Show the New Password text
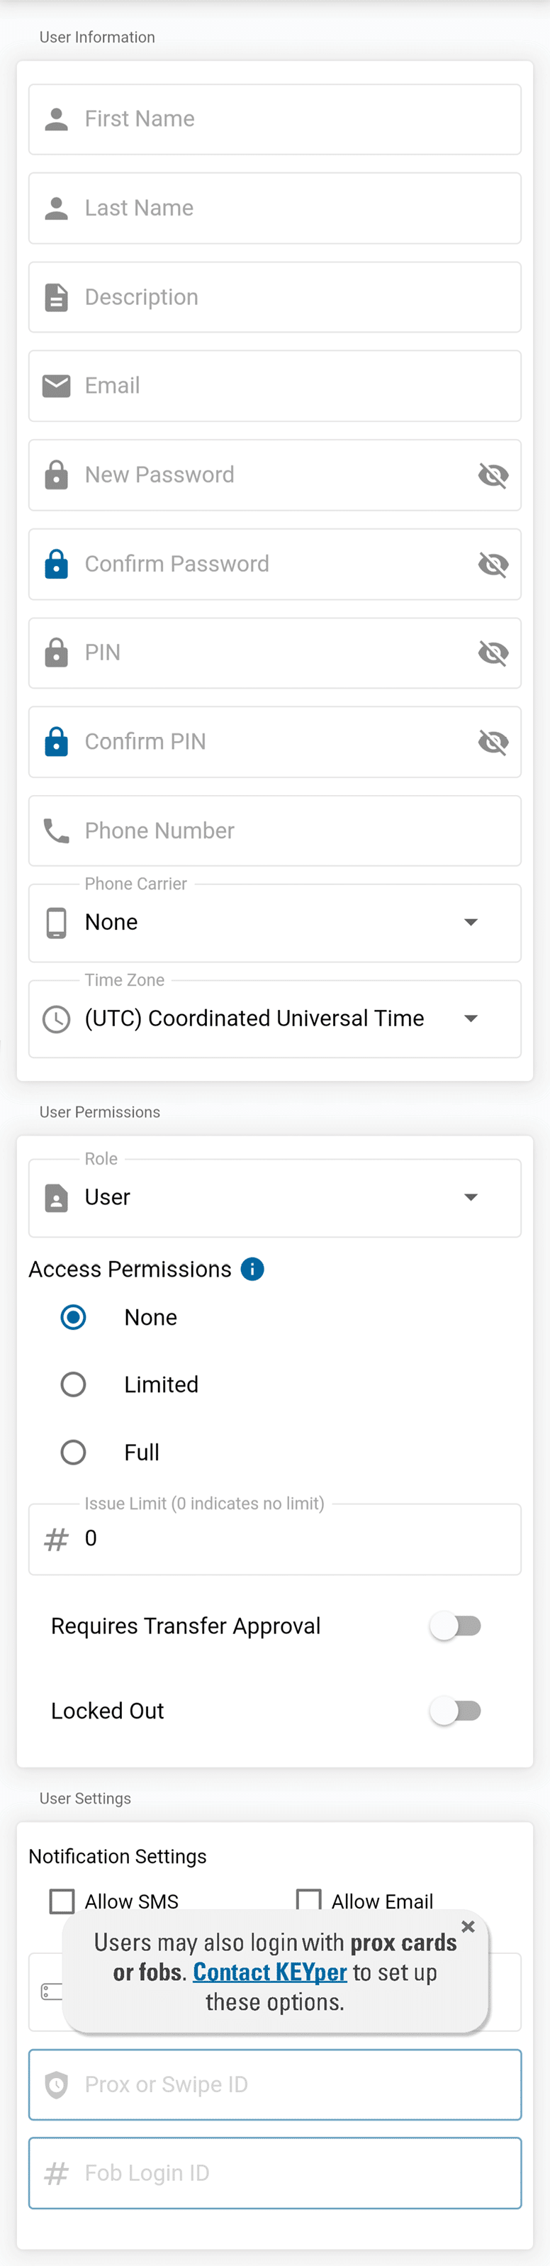The image size is (550, 2266). click(x=493, y=475)
